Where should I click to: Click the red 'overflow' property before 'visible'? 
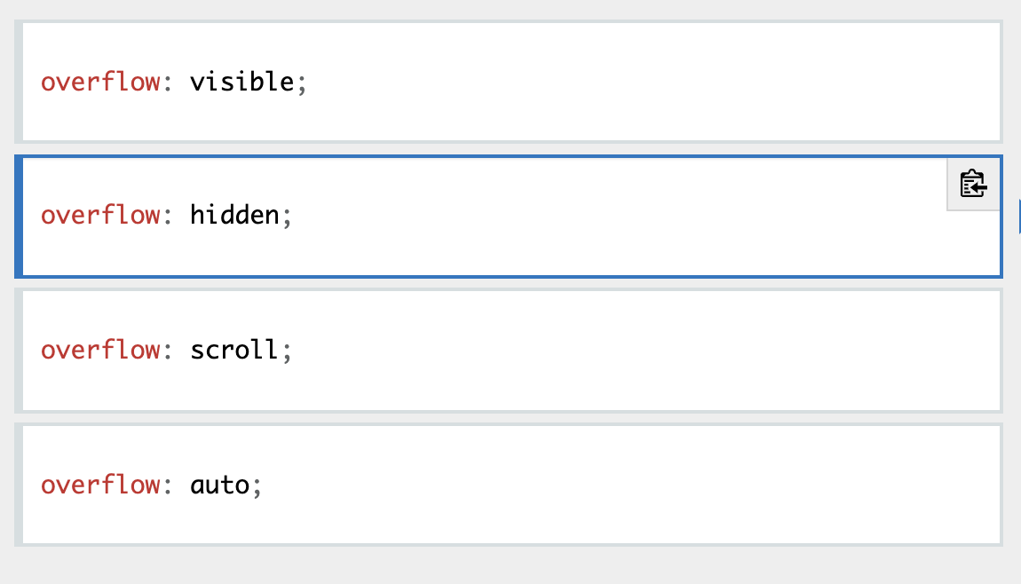(x=100, y=82)
